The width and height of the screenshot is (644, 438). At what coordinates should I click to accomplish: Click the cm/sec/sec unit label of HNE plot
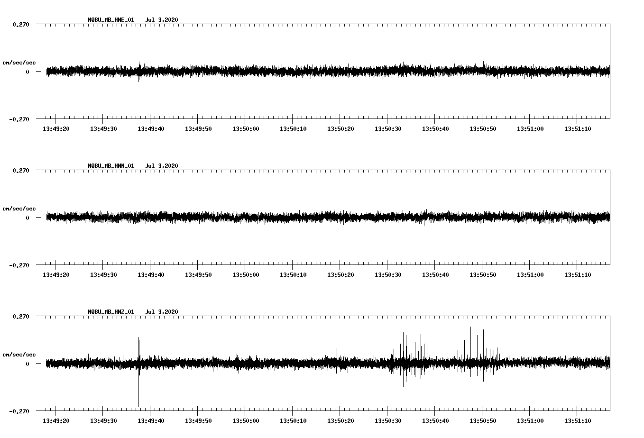(x=19, y=63)
